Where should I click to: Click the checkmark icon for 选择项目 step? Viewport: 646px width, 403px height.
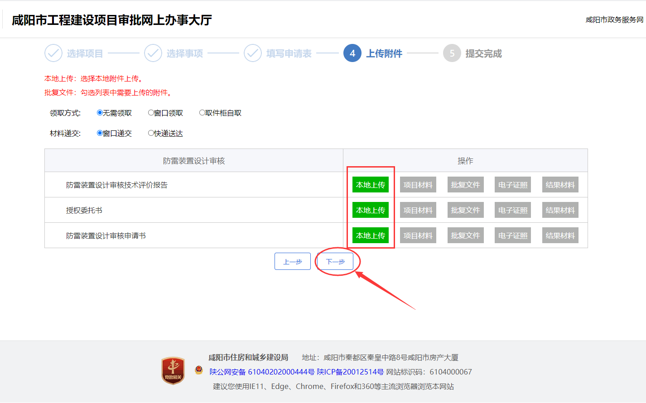click(53, 53)
